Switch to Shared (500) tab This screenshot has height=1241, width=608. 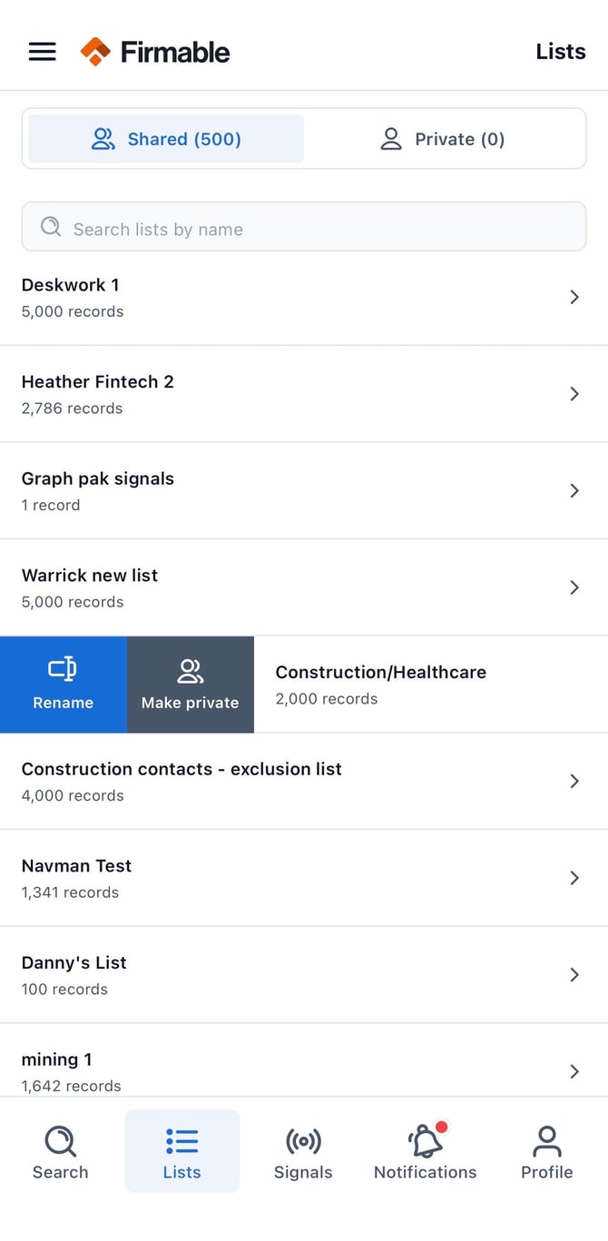pos(166,139)
